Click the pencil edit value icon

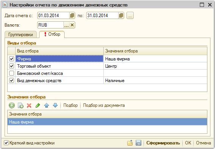click(x=38, y=106)
